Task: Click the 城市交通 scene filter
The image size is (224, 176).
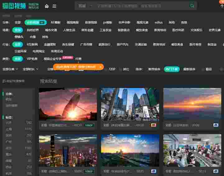Action: coord(51,30)
